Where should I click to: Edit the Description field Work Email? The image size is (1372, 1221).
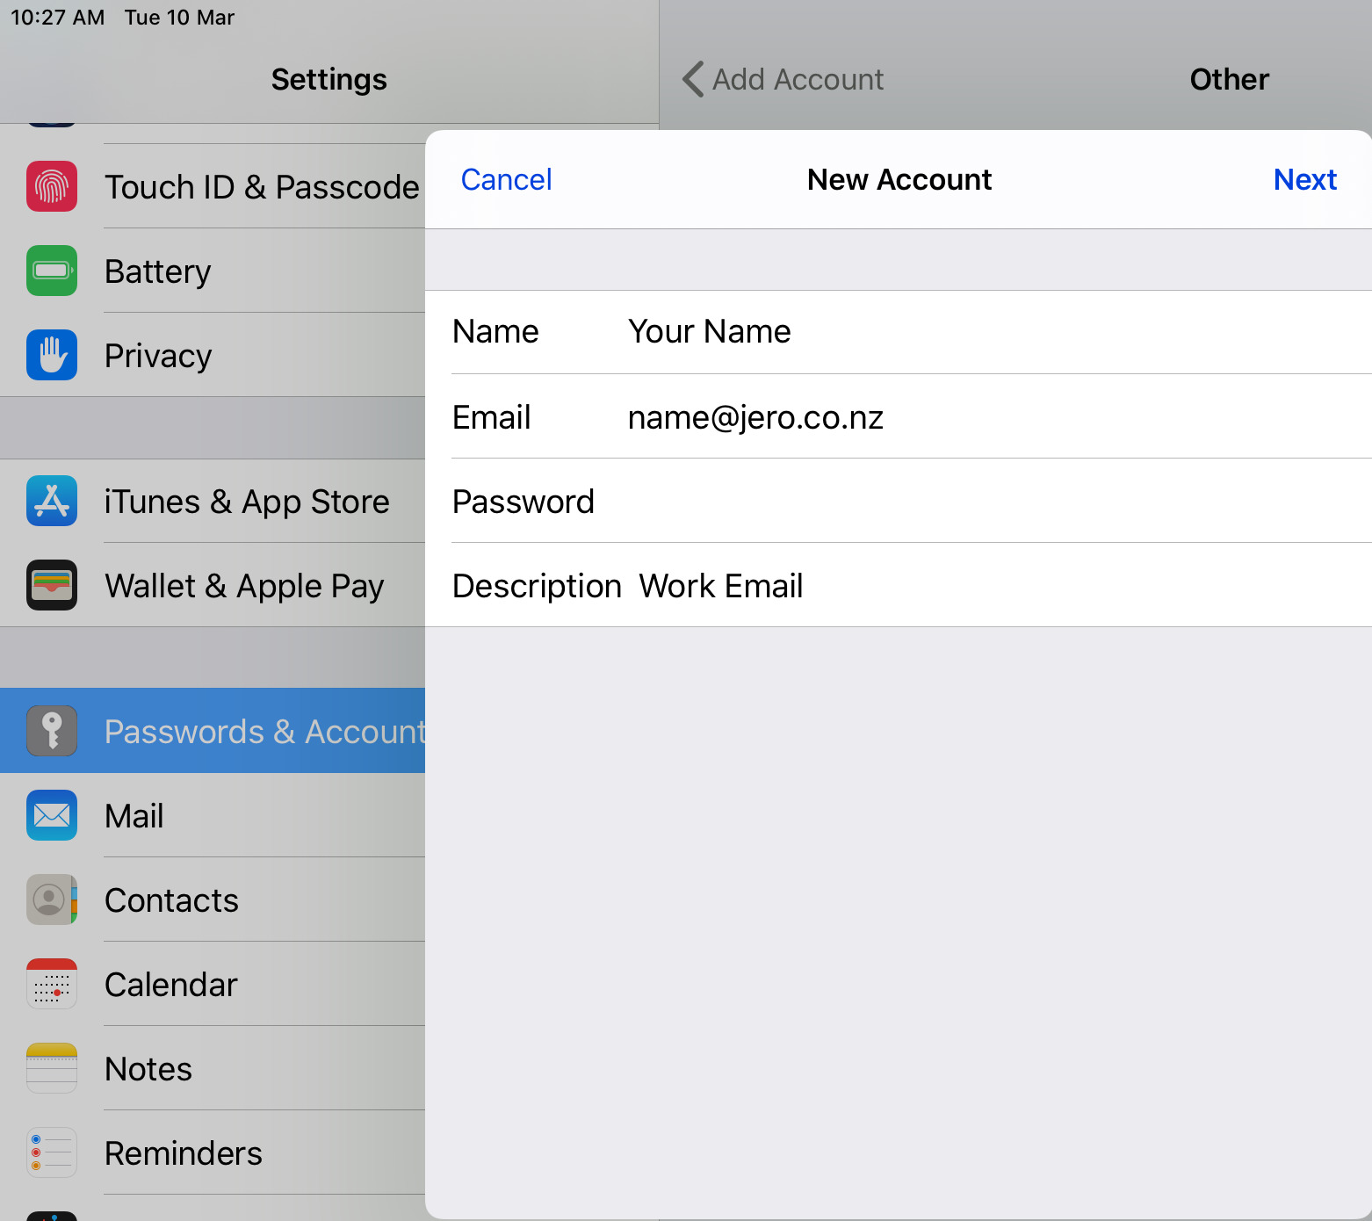[x=966, y=586]
